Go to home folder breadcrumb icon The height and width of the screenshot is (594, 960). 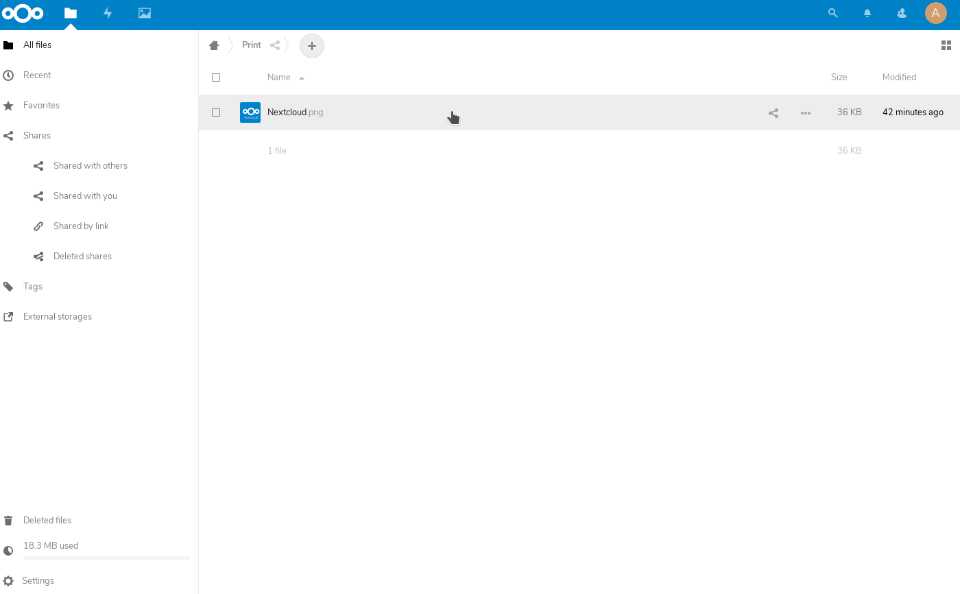click(x=214, y=45)
